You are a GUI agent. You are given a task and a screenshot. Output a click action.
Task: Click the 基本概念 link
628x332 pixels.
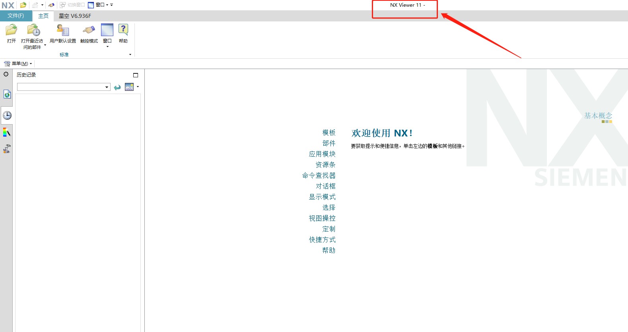598,115
